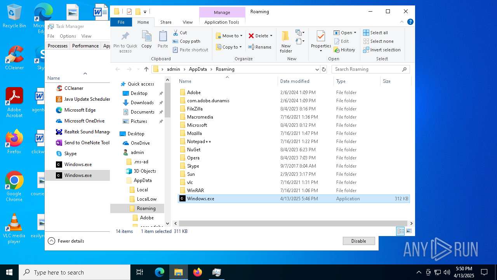Viewport: 497px width, 280px height.
Task: Open the File menu tab
Action: tap(121, 22)
